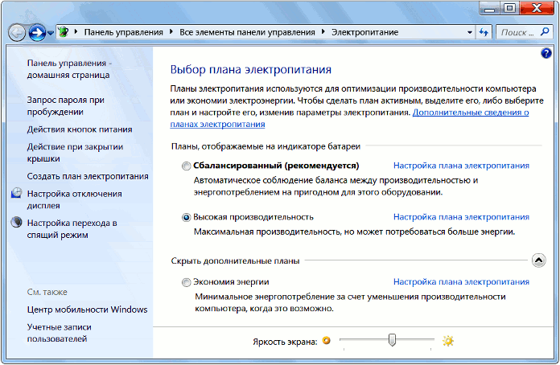
Task: Open Действия кнопок питания
Action: (x=80, y=129)
